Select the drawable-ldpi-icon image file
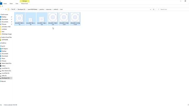 tap(31, 19)
